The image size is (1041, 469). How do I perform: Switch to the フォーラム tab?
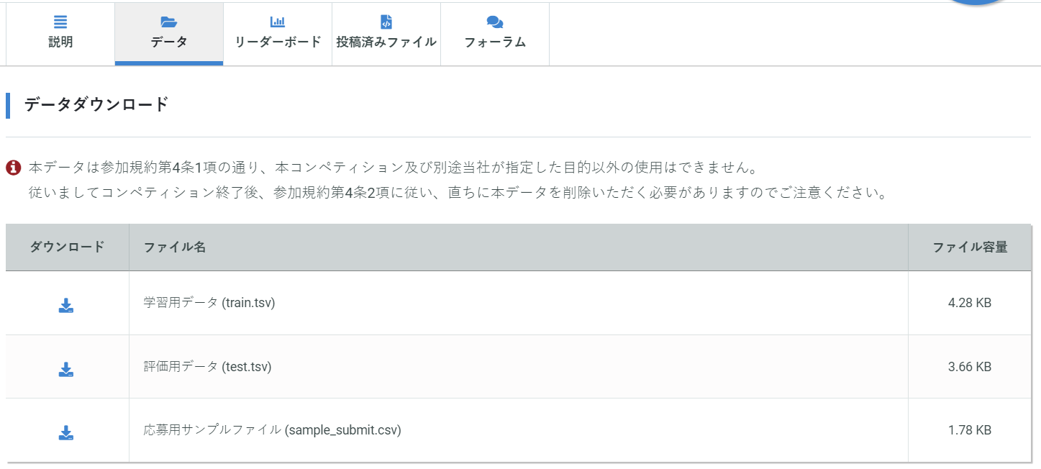click(494, 34)
